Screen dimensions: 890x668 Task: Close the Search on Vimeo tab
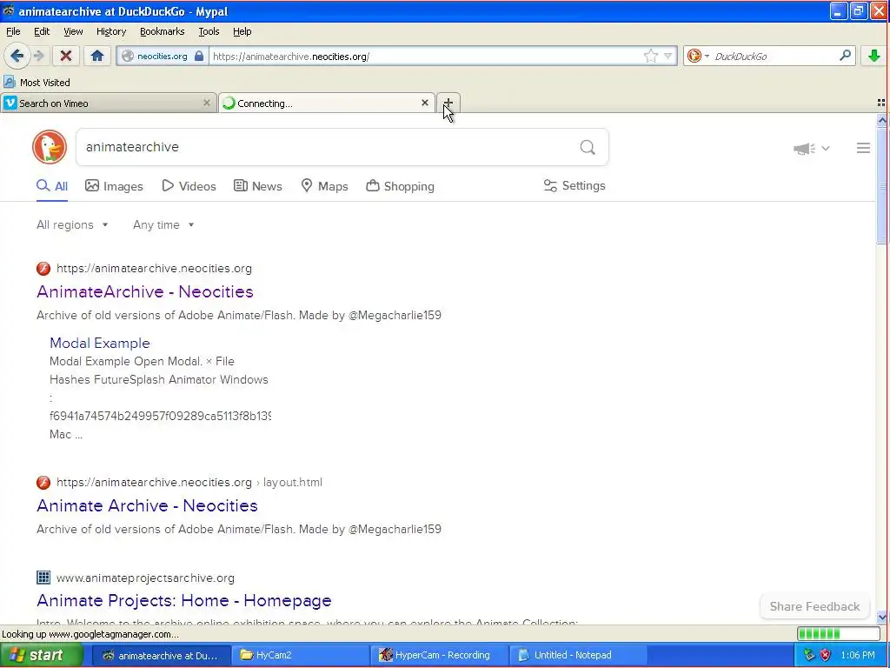[207, 103]
